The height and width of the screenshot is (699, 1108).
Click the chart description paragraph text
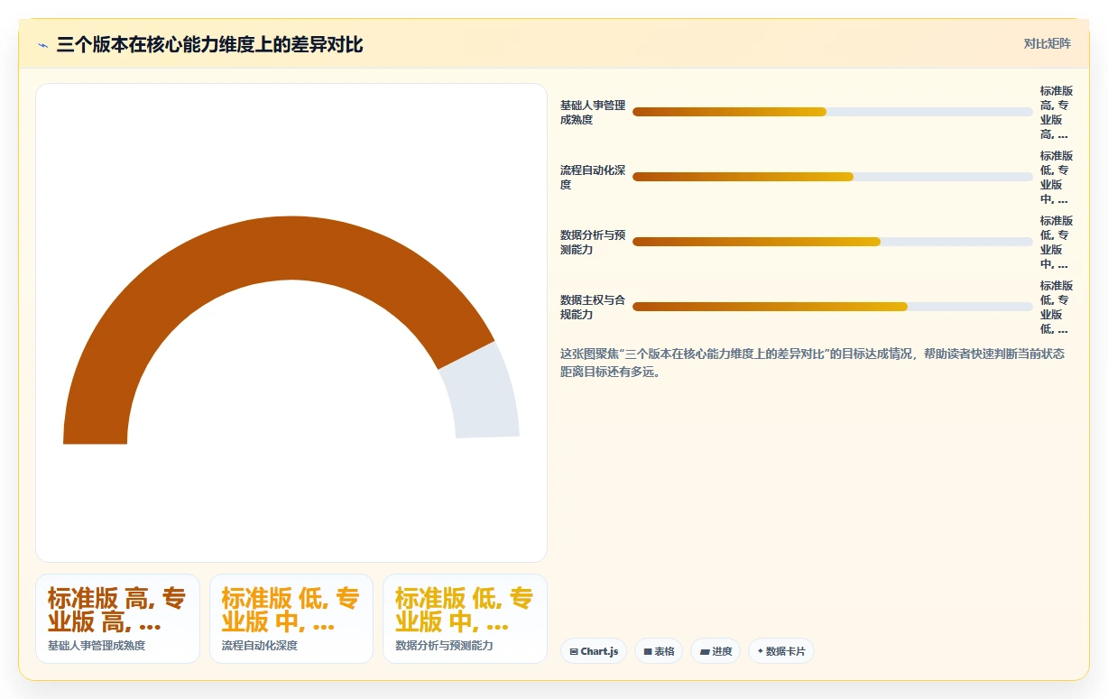tap(812, 363)
